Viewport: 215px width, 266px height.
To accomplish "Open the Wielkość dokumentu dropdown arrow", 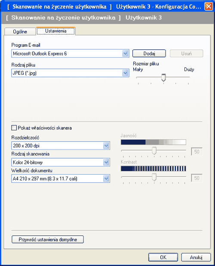I will (106, 178).
